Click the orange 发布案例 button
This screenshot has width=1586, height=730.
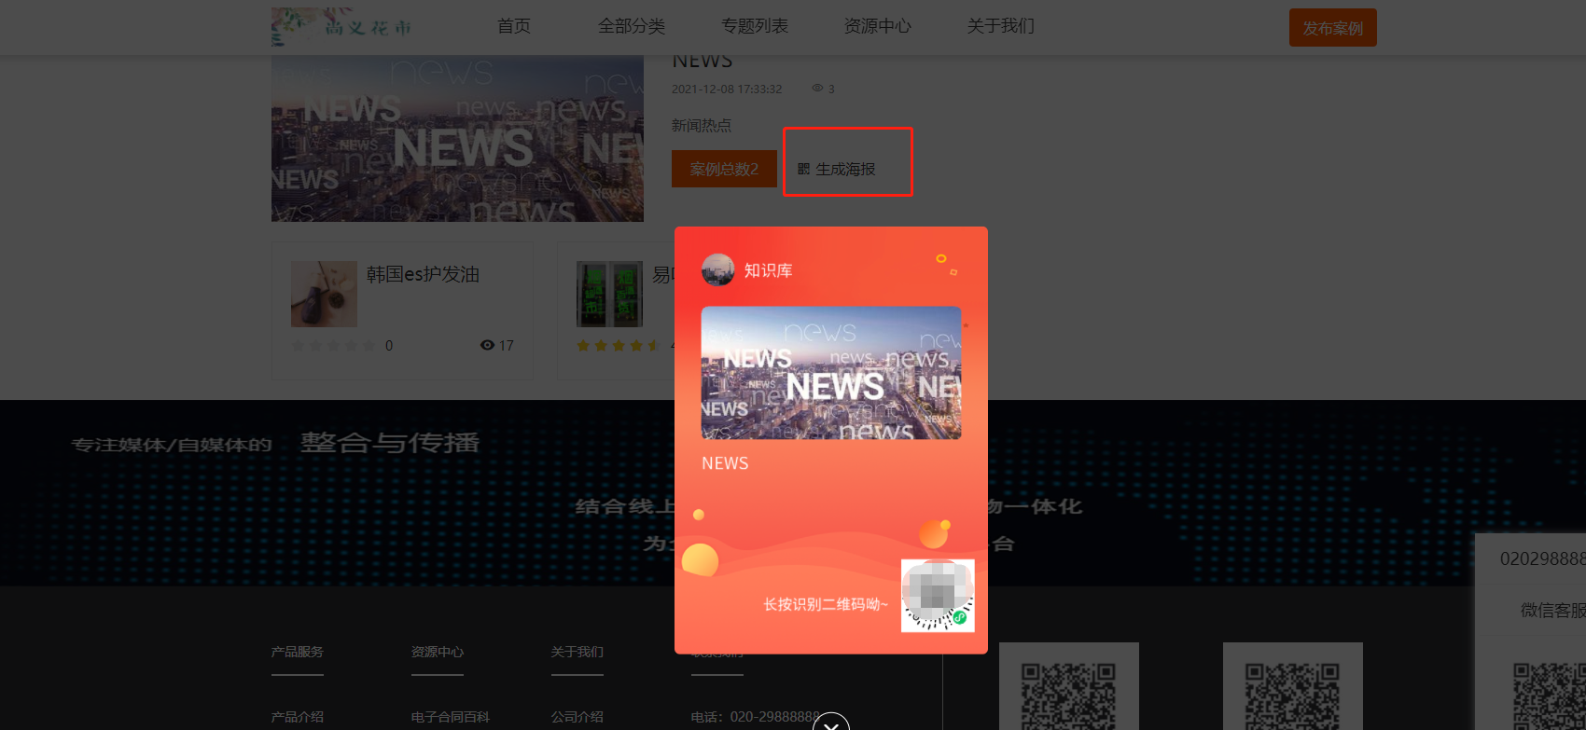point(1333,28)
